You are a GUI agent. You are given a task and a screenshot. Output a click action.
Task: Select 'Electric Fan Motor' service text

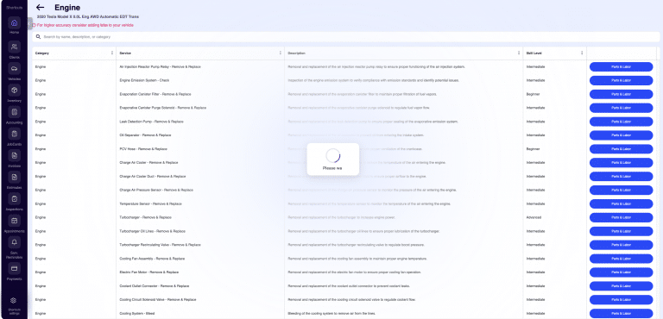(x=149, y=272)
